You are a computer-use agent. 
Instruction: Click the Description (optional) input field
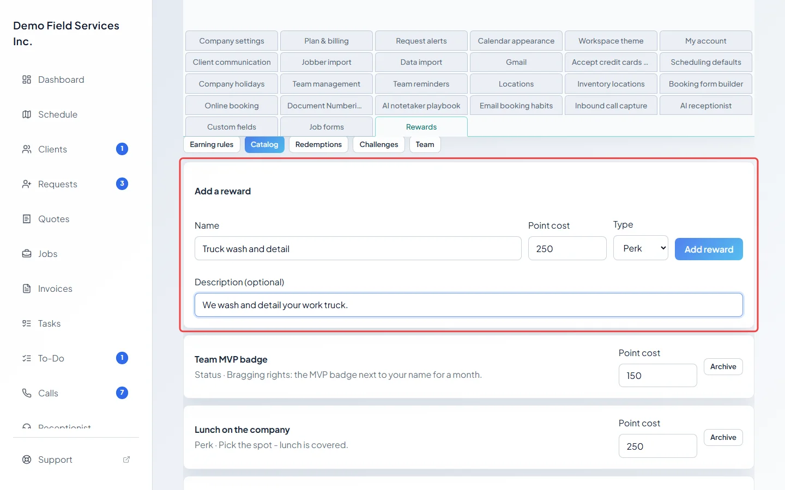(469, 305)
